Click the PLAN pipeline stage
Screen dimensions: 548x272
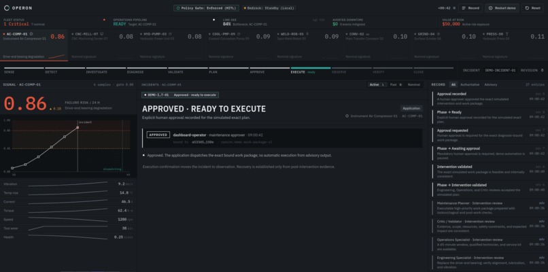click(228, 70)
